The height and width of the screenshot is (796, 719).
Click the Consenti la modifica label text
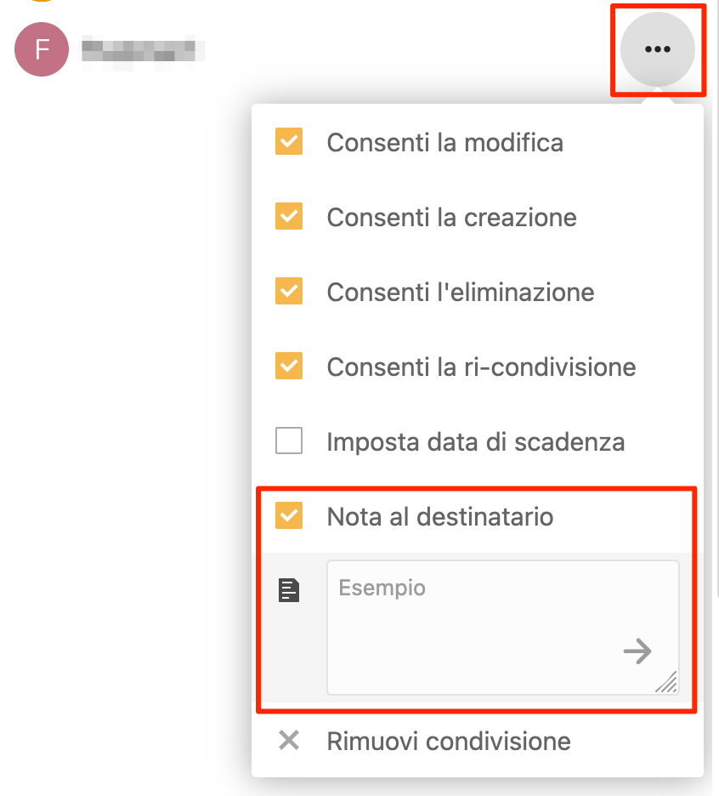click(x=445, y=143)
